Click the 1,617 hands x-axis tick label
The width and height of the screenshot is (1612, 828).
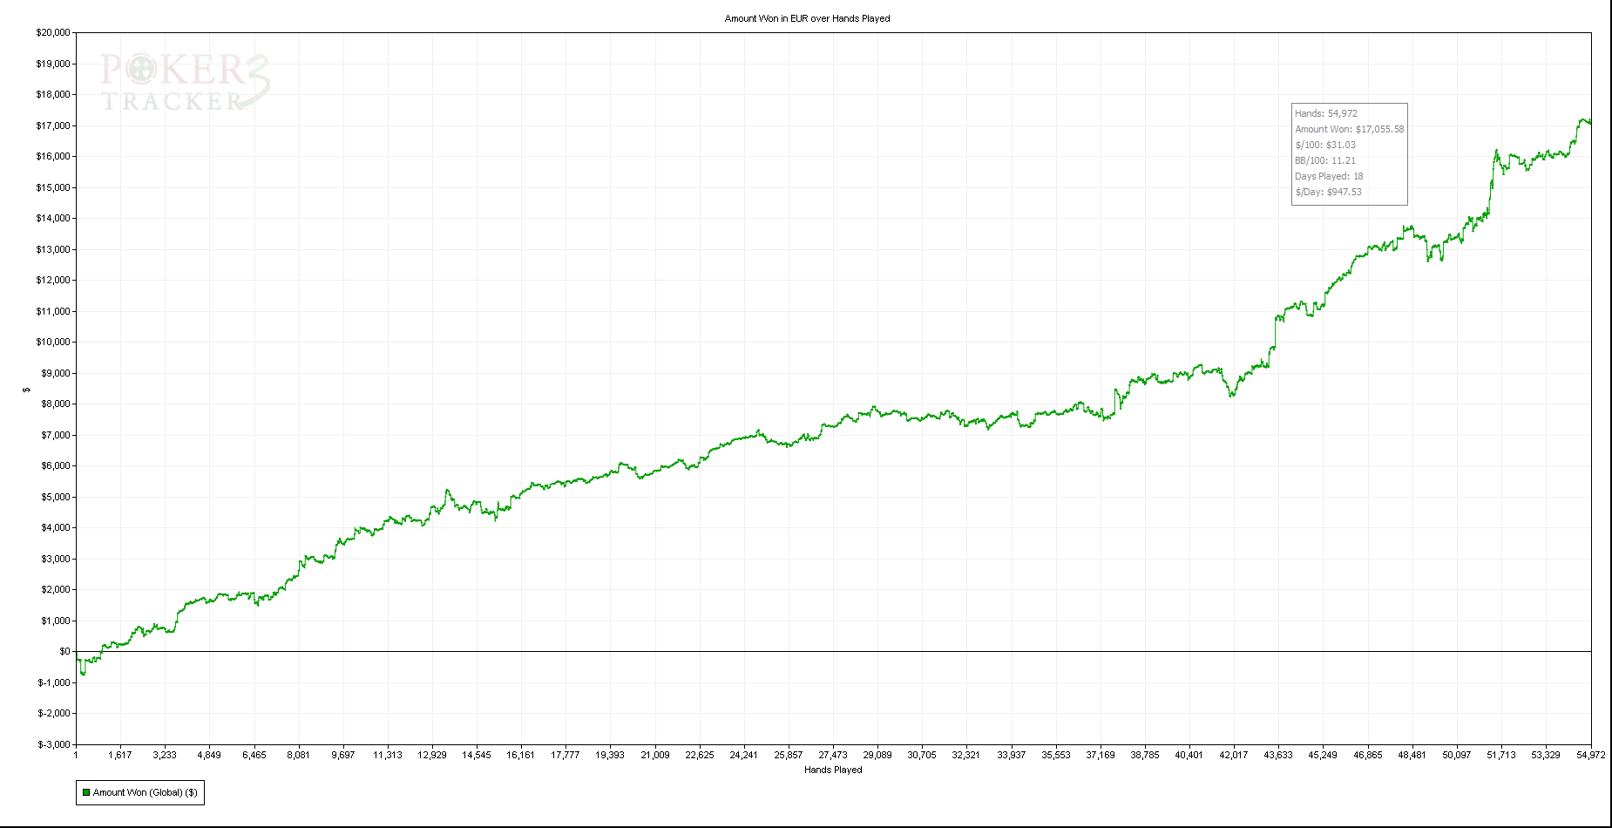point(120,755)
